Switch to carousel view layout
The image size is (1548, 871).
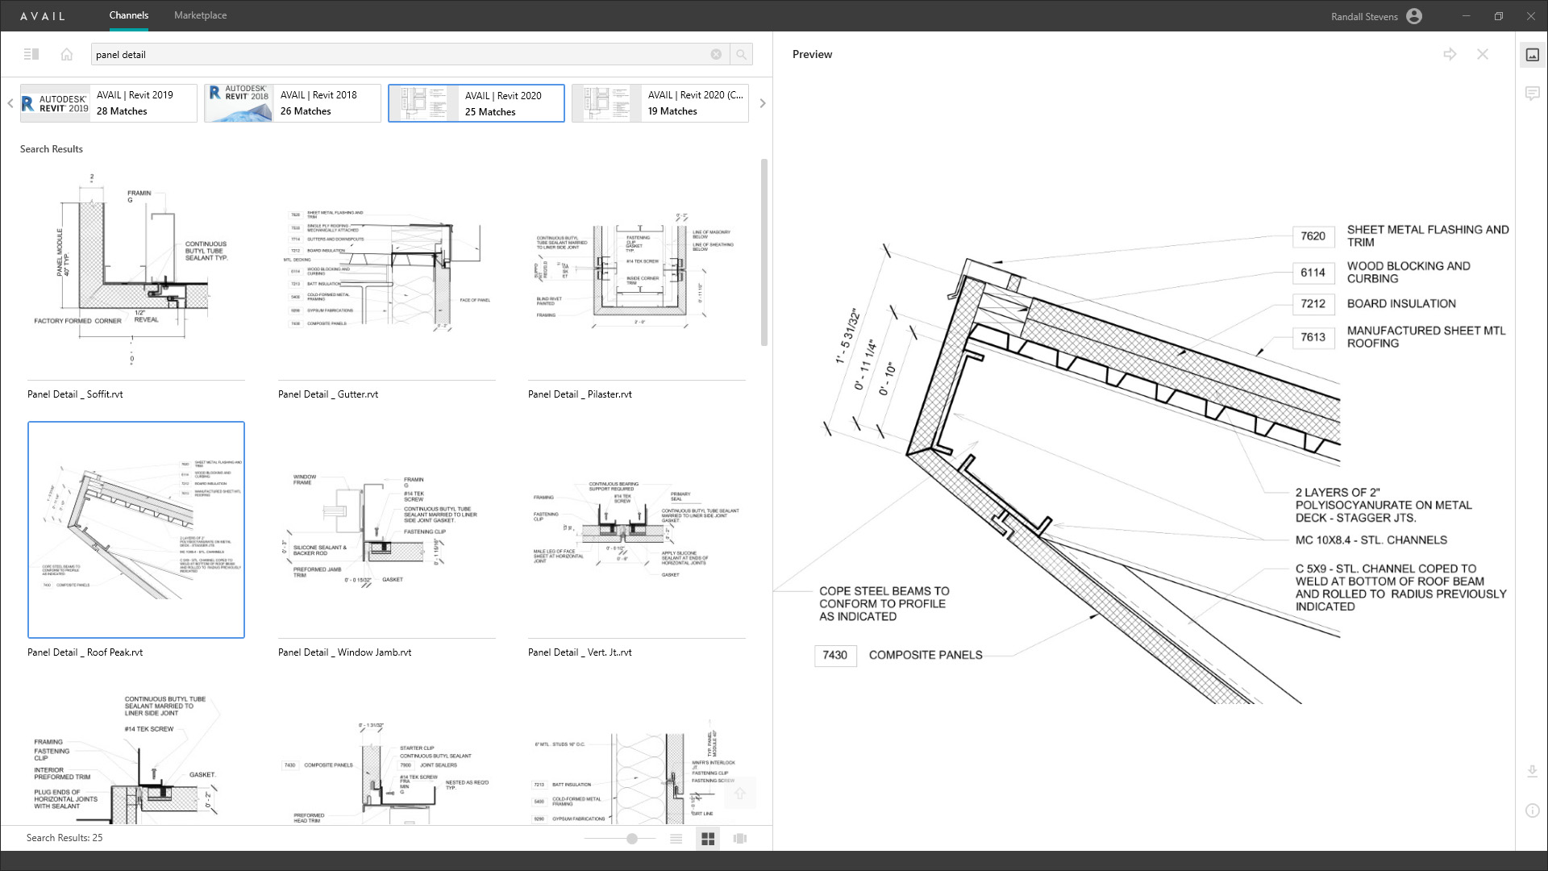pos(739,839)
